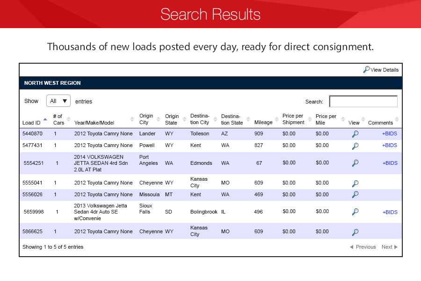This screenshot has height=281, width=421.
Task: Click the Showing 1 to 5 entries text
Action: point(53,247)
